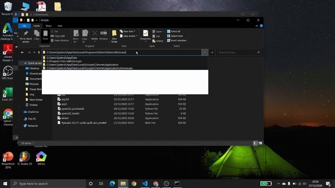
Task: Click Pin to Quick access icon
Action: tap(26, 36)
